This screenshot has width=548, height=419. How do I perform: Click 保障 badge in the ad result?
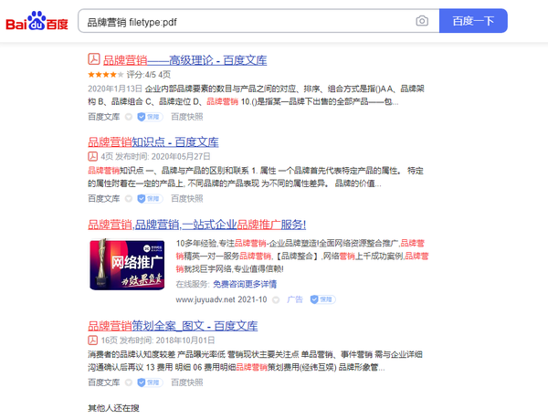tap(323, 299)
